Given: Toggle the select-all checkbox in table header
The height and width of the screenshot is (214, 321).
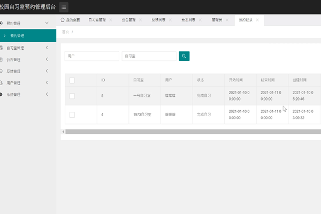Looking at the screenshot, I should (x=72, y=80).
